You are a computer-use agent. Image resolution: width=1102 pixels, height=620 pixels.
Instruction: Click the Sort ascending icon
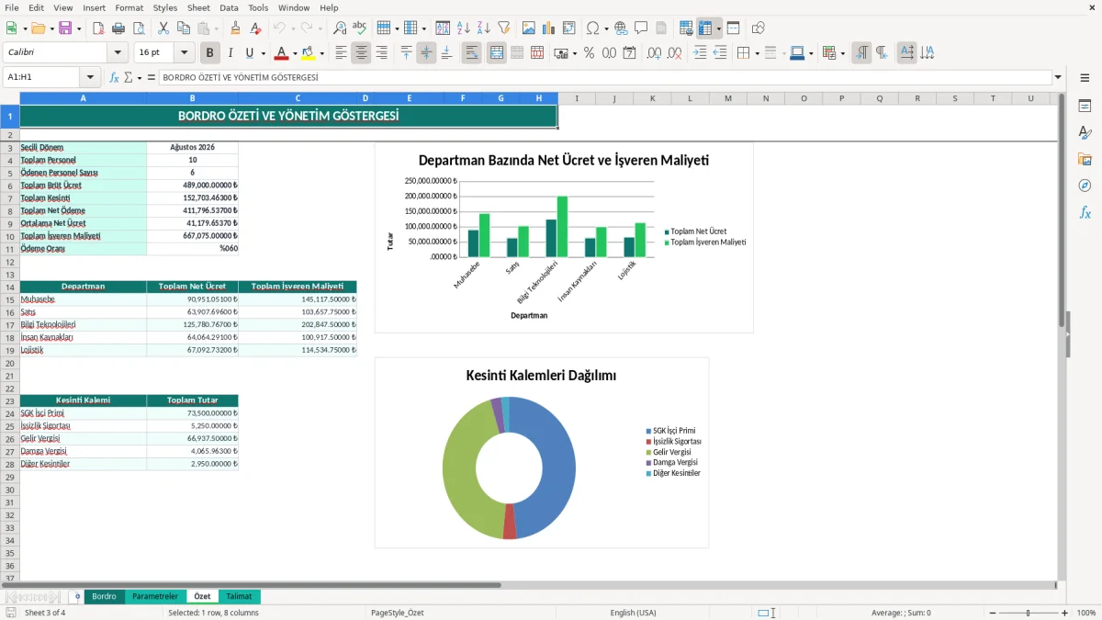[x=464, y=28]
